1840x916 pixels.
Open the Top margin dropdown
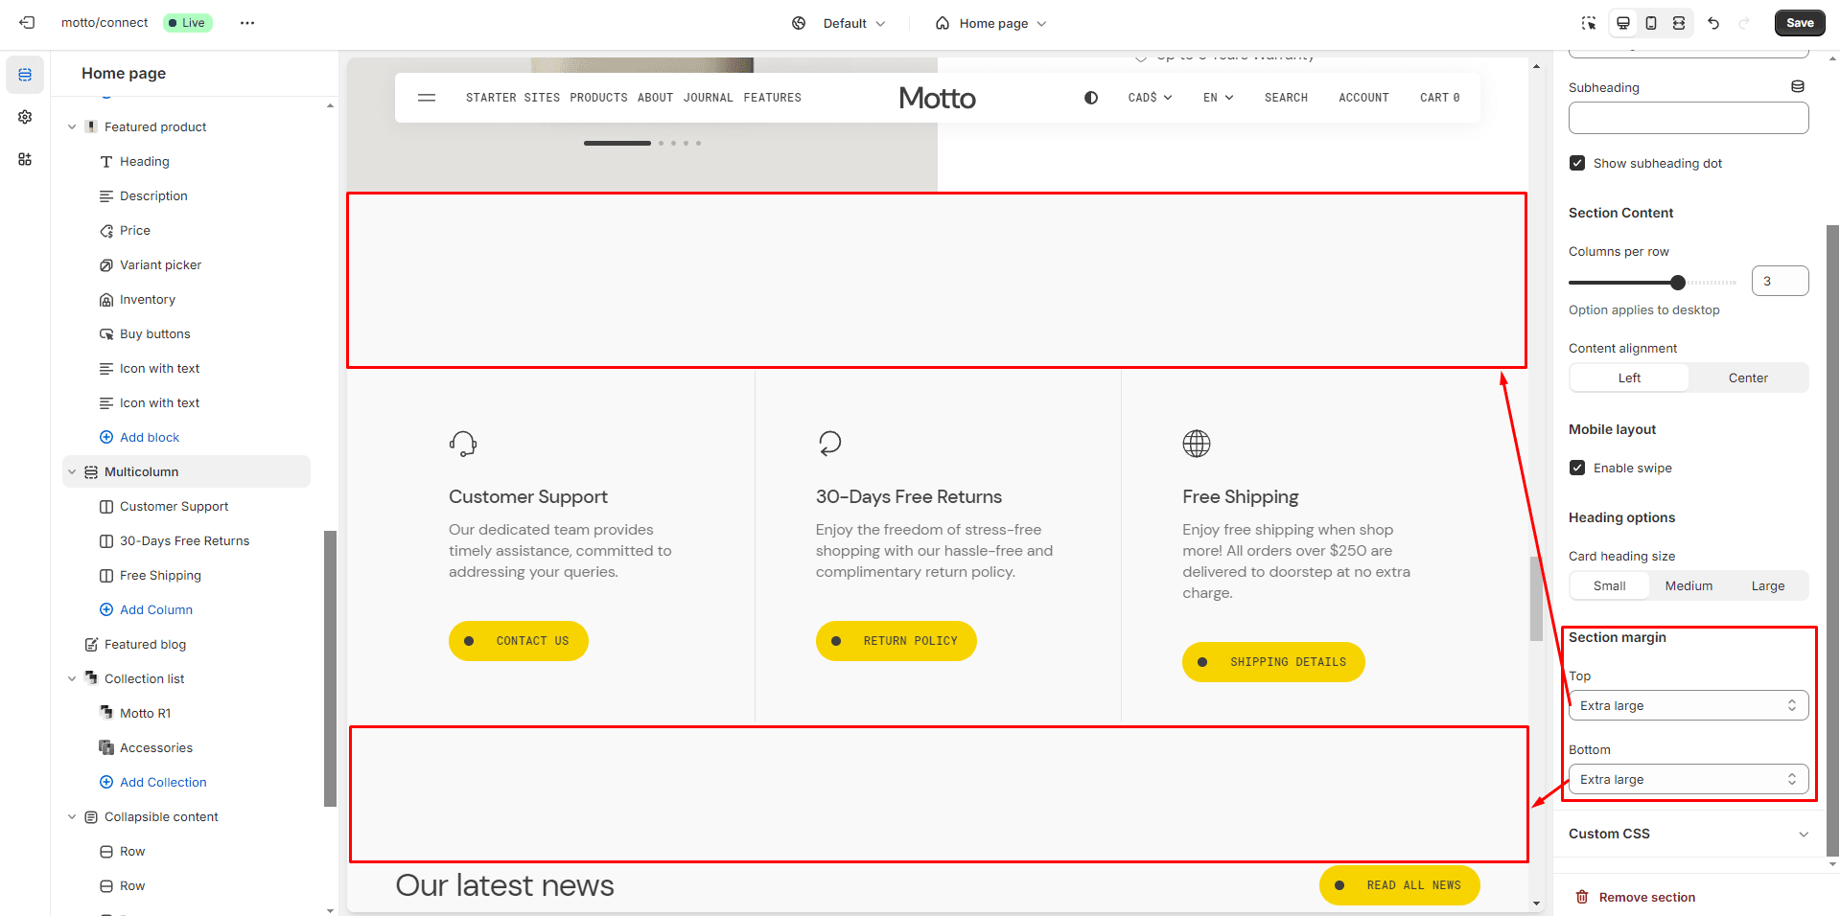click(x=1689, y=705)
